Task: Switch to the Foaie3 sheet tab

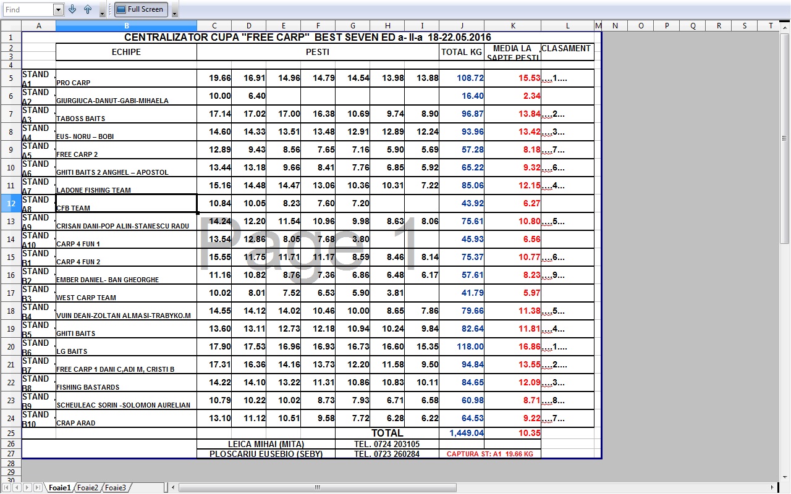Action: point(115,488)
